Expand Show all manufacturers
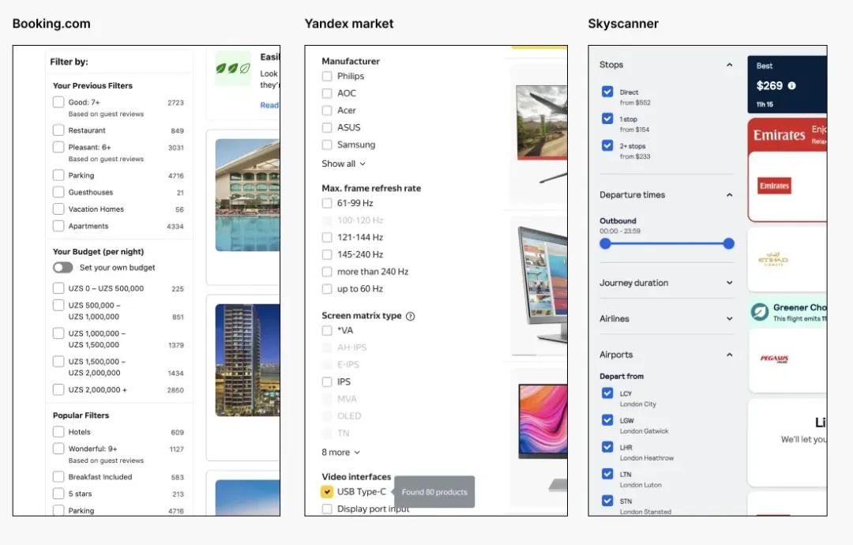 (344, 163)
